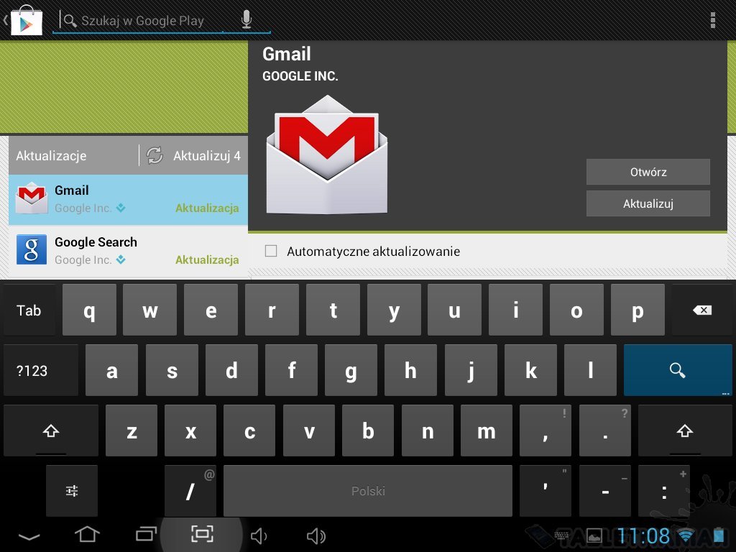Tap the screenshot capture icon in navbar

point(203,533)
